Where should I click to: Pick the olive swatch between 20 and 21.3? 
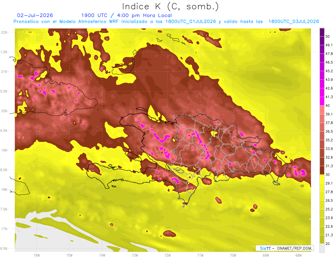[x=322, y=239]
